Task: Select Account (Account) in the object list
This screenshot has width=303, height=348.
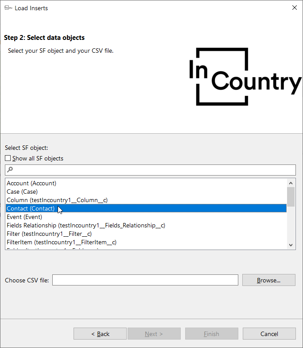Action: (146, 184)
